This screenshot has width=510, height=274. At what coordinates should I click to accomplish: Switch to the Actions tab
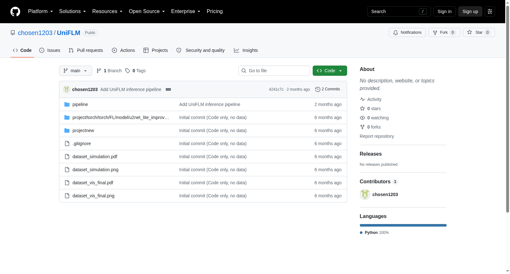tap(123, 50)
